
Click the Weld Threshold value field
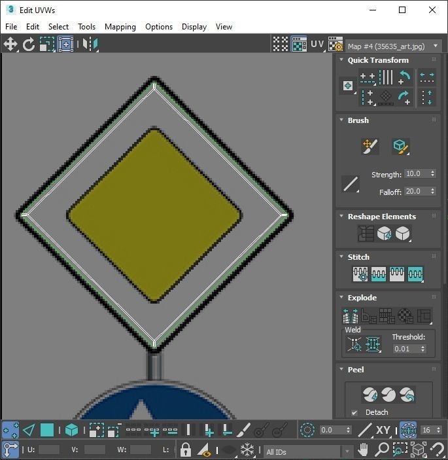(406, 349)
